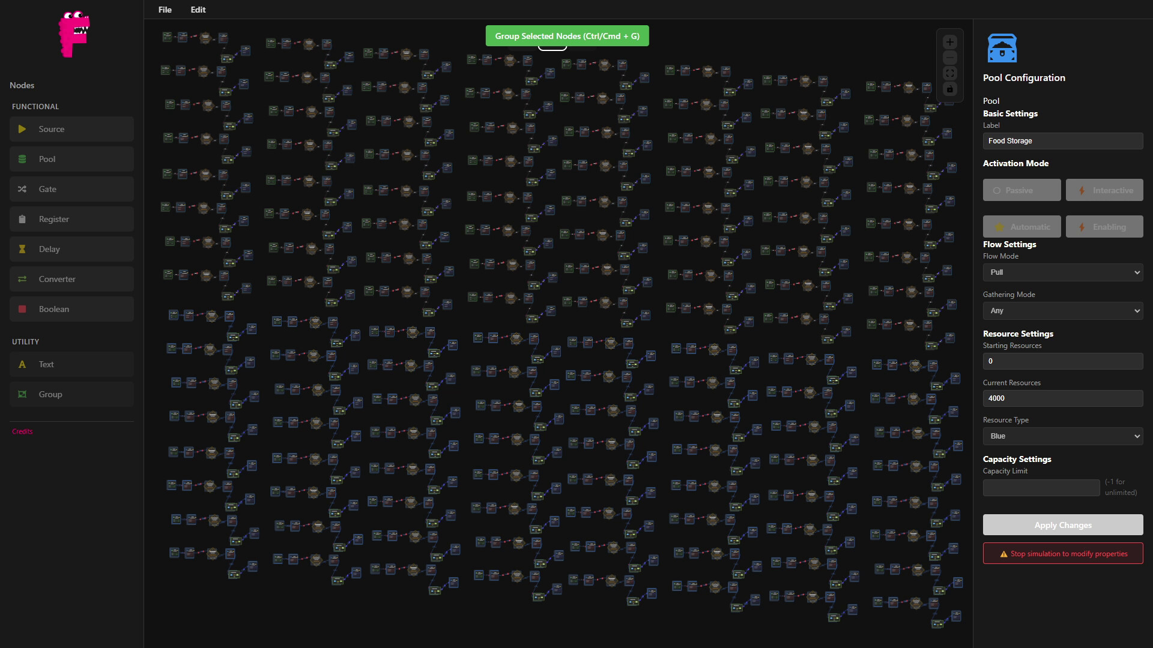Open the Gathering Mode dropdown
1153x648 pixels.
click(1062, 310)
